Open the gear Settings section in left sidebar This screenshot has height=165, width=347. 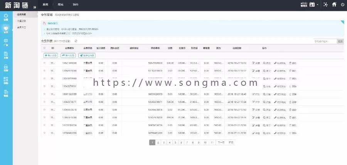click(x=6, y=17)
